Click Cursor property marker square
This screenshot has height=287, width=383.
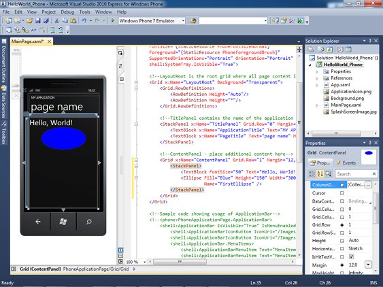pyautogui.click(x=342, y=193)
